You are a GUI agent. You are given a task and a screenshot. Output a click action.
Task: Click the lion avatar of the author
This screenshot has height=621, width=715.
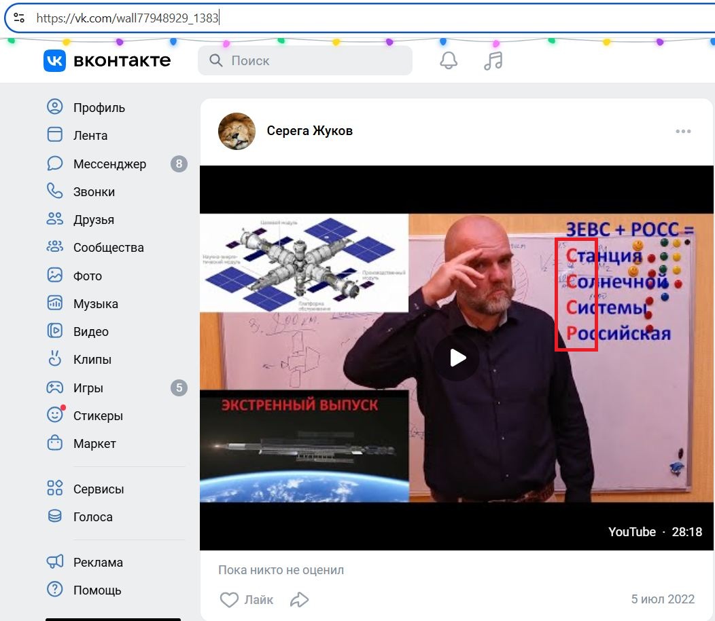tap(237, 131)
